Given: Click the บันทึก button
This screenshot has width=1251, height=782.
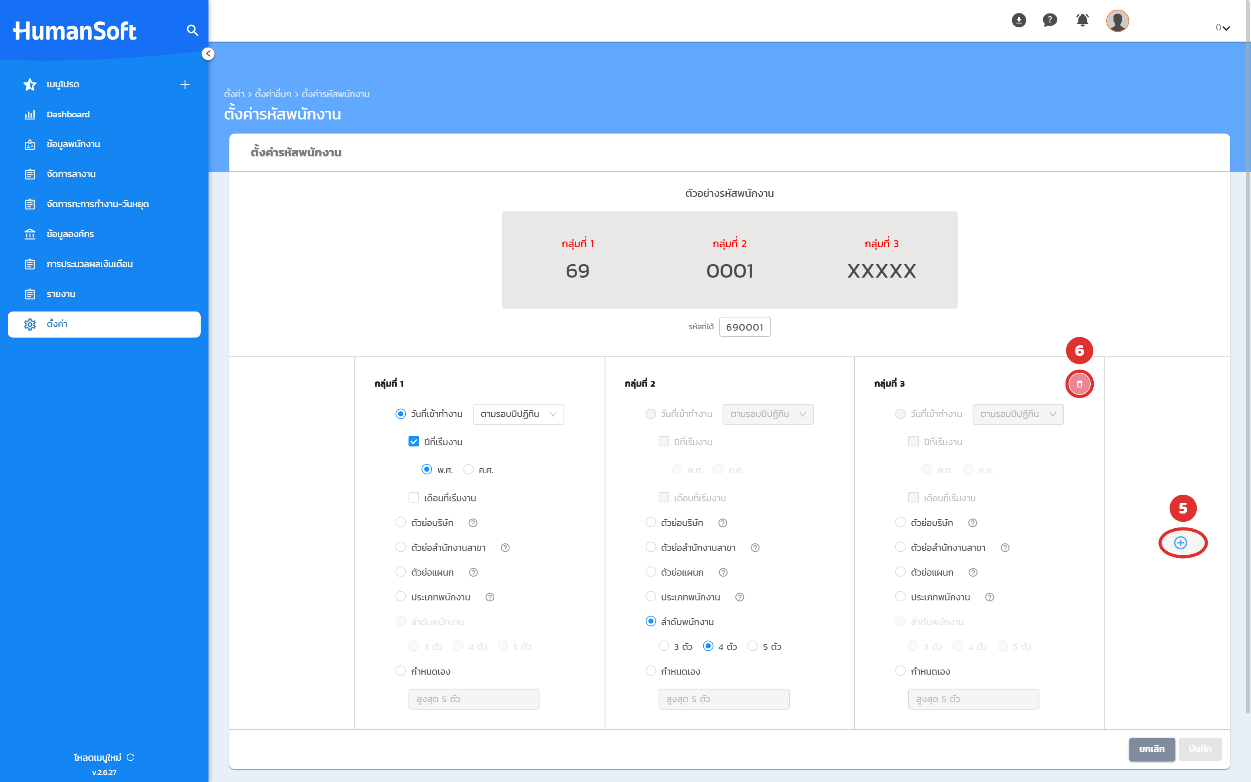Looking at the screenshot, I should tap(1200, 749).
